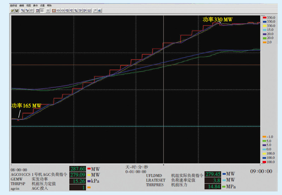Click the 功率 165 MW annotation label
This screenshot has width=282, height=195.
[26, 106]
